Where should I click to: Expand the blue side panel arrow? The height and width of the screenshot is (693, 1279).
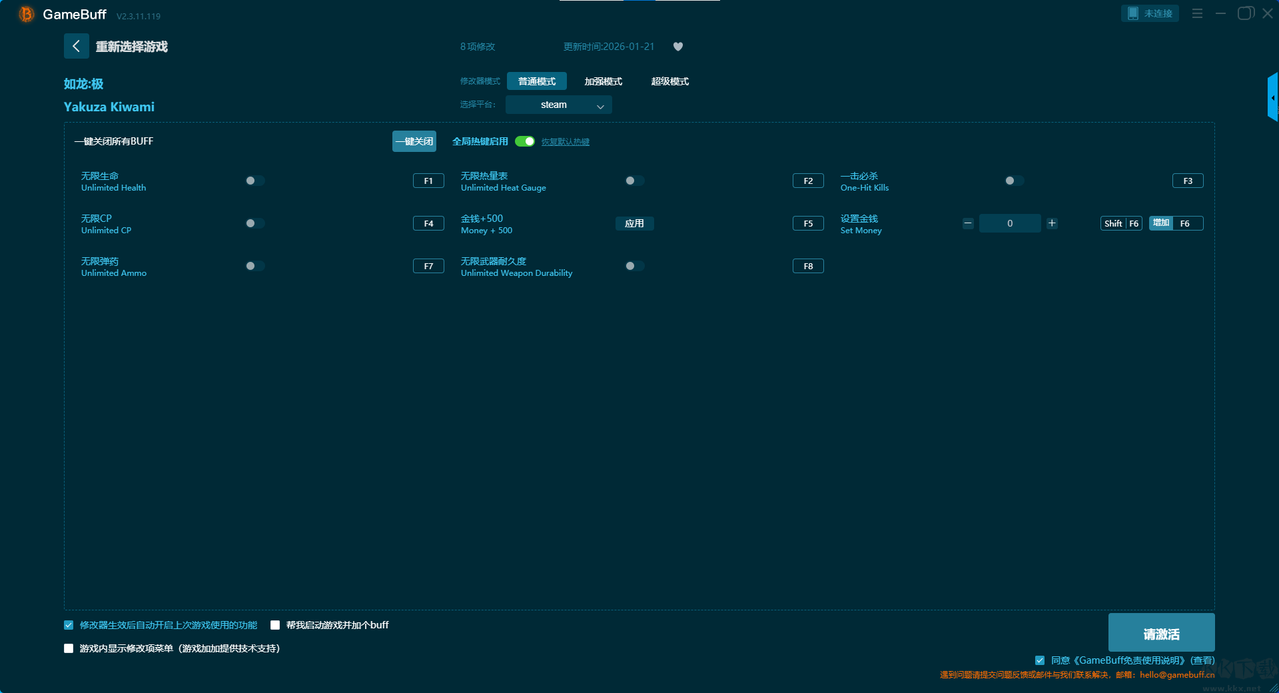(1272, 98)
